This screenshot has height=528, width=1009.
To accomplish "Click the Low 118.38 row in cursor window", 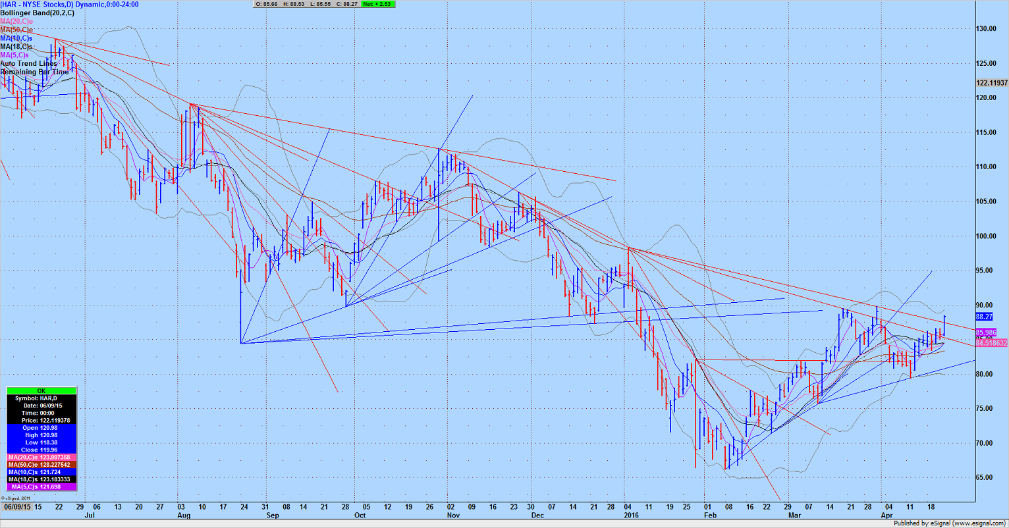I will pyautogui.click(x=41, y=442).
